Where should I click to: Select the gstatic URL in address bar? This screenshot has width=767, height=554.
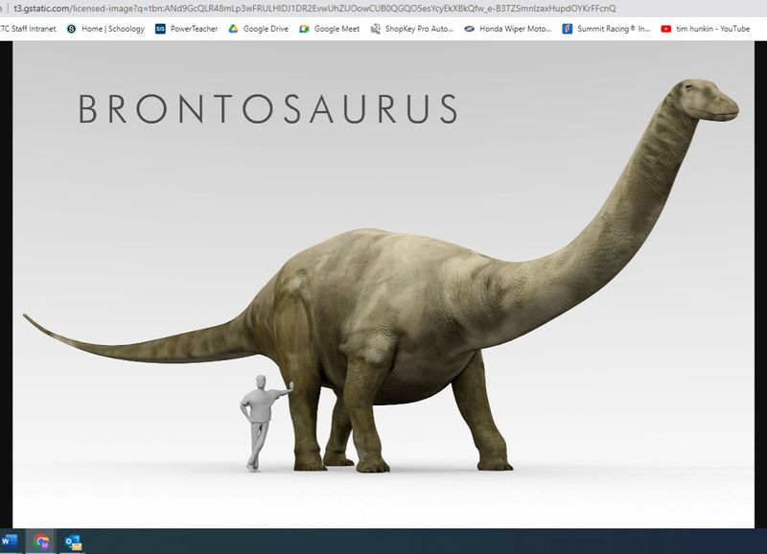pyautogui.click(x=314, y=9)
